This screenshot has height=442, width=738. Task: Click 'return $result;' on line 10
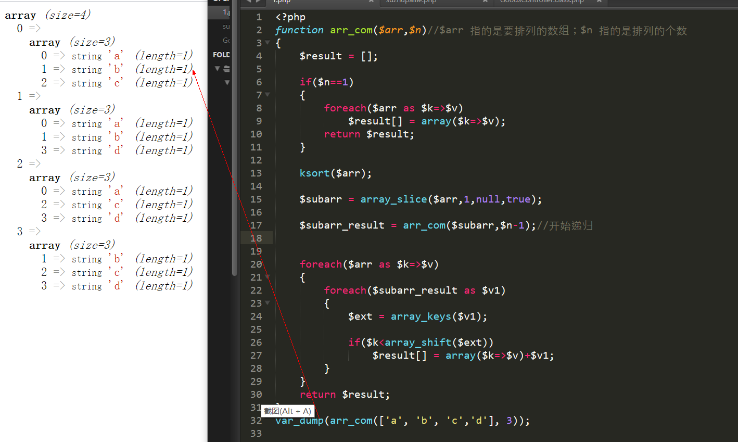(369, 134)
